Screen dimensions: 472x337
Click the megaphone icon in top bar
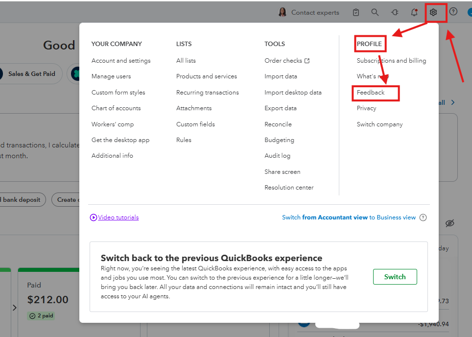click(x=395, y=12)
